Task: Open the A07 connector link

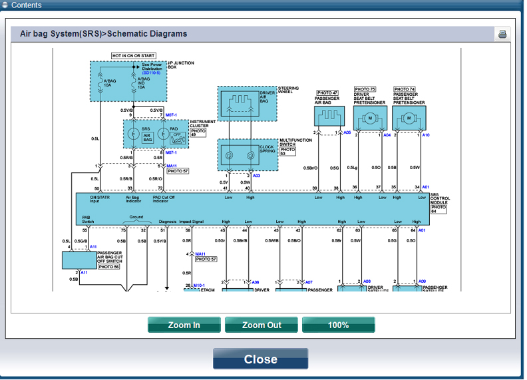Action: tap(309, 282)
